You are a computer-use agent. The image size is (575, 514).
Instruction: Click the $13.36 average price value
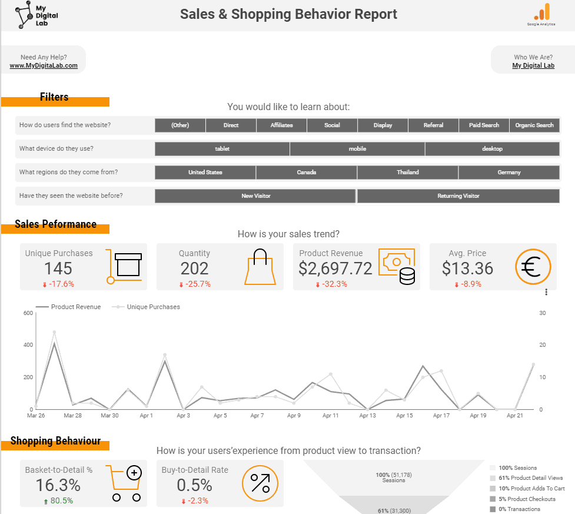point(467,268)
